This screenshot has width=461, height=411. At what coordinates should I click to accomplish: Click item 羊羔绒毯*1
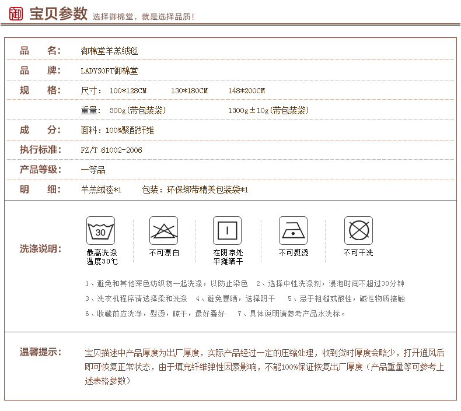[x=101, y=190]
